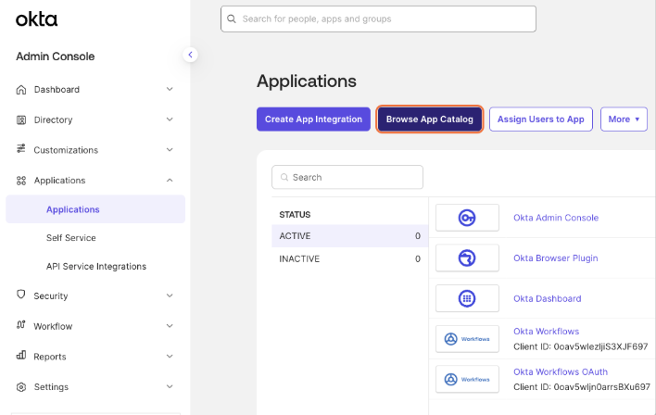Click the Admin Console heading

coord(56,57)
